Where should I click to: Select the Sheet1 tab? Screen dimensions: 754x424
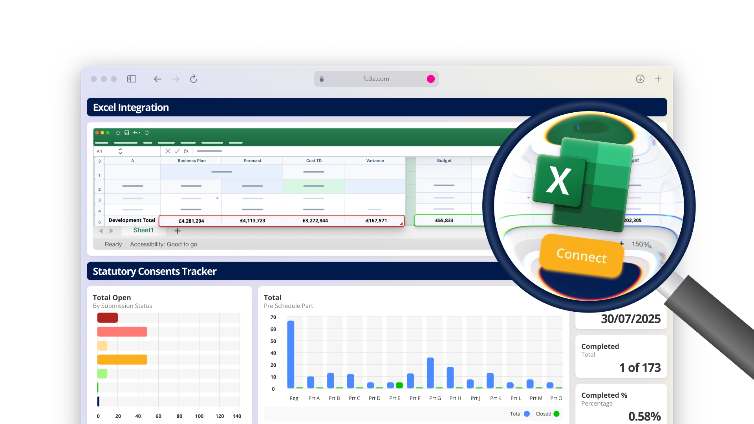point(143,230)
